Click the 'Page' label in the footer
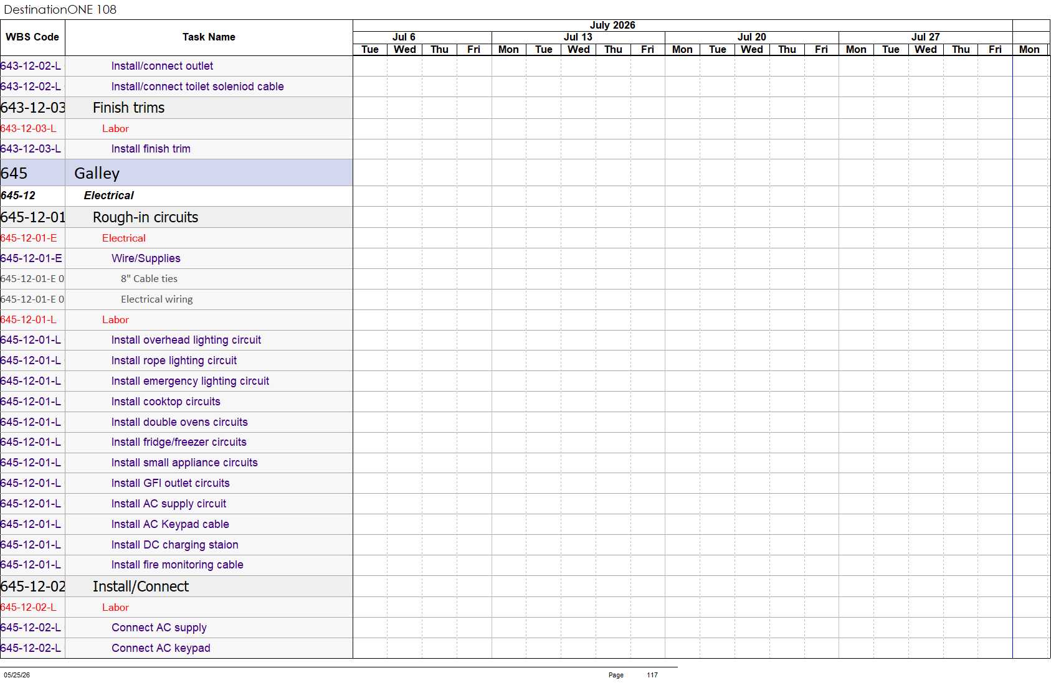Viewport: 1051px width, 683px height. [616, 675]
